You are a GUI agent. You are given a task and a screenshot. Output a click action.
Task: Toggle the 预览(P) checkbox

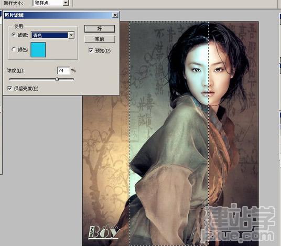[91, 51]
